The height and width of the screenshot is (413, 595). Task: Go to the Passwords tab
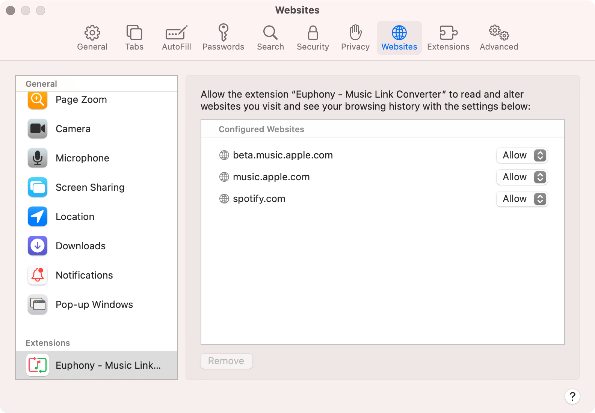pyautogui.click(x=223, y=38)
